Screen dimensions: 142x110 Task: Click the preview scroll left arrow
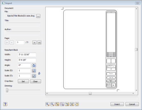pos(47,94)
